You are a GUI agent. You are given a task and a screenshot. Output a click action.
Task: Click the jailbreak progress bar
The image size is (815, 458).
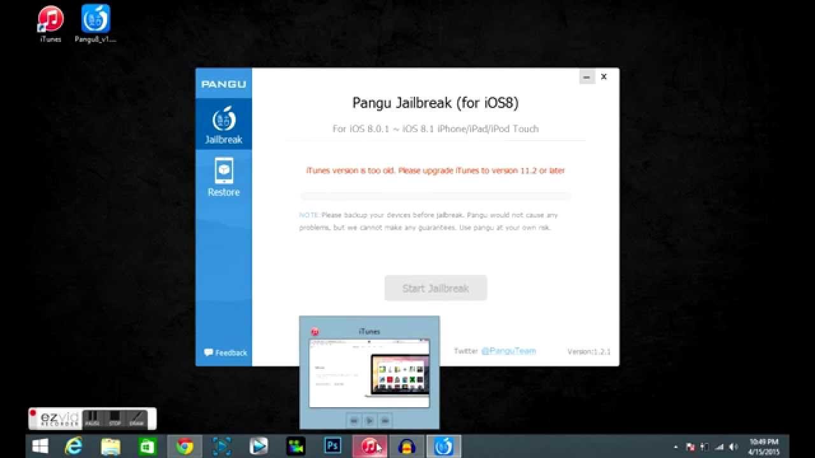coord(436,197)
